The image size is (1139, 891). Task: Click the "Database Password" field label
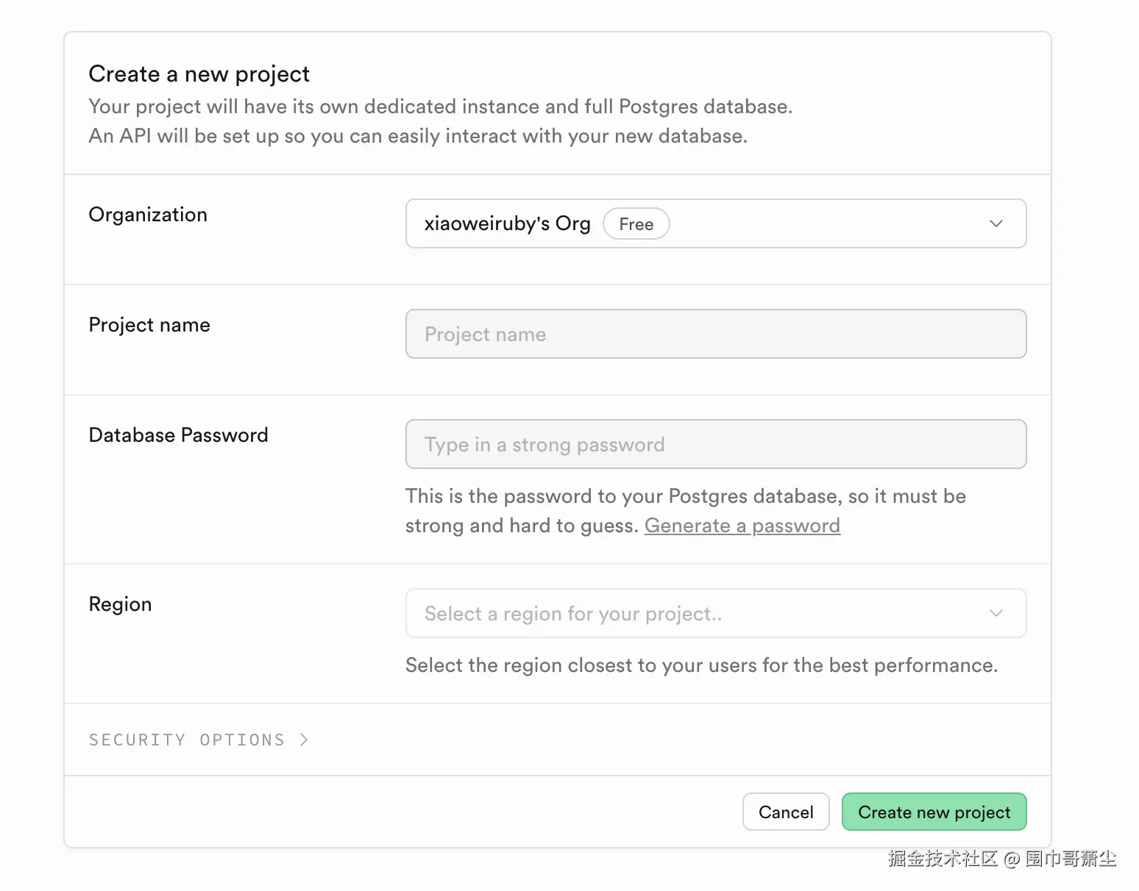tap(178, 435)
